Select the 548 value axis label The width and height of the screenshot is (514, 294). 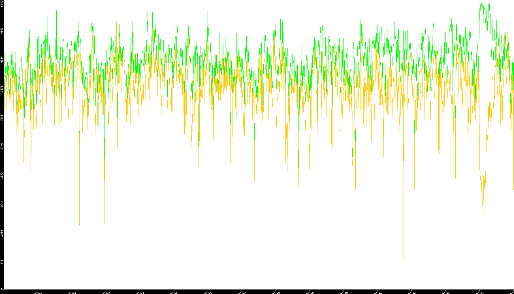click(x=2, y=262)
